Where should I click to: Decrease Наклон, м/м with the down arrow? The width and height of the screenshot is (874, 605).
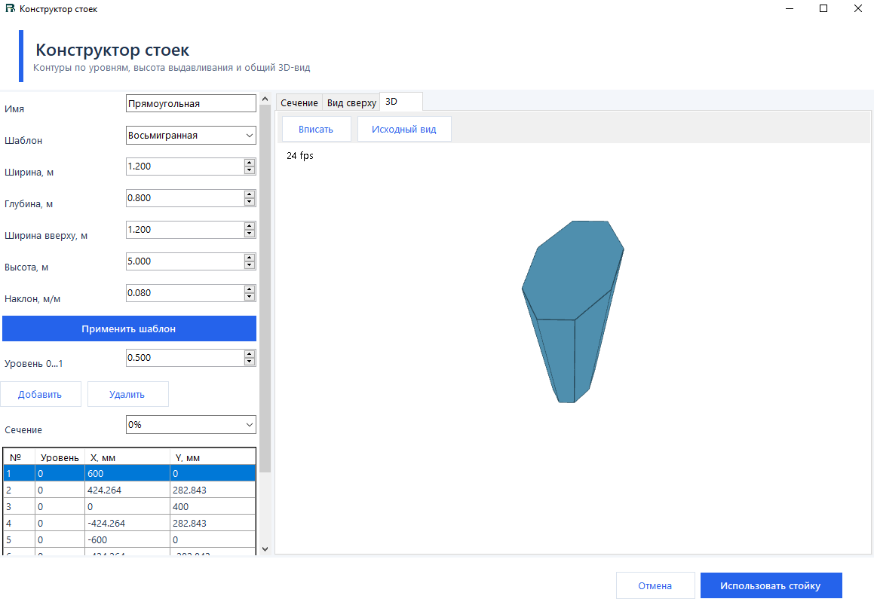pyautogui.click(x=250, y=297)
